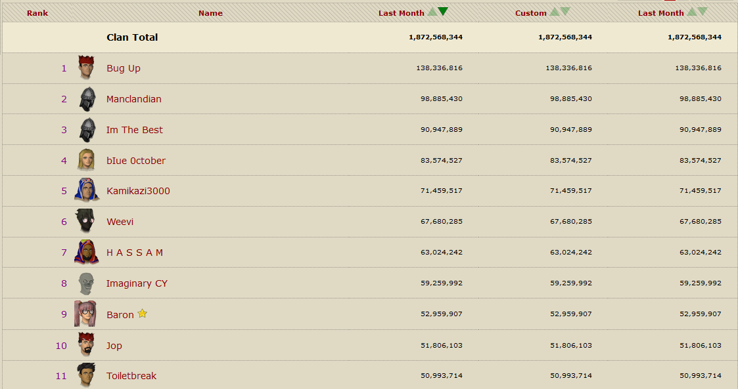
Task: Click Weevi's dark masked avatar icon
Action: 86,221
